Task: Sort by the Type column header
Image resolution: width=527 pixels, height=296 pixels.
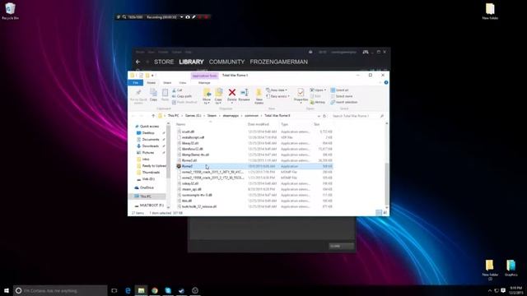Action: [284, 124]
